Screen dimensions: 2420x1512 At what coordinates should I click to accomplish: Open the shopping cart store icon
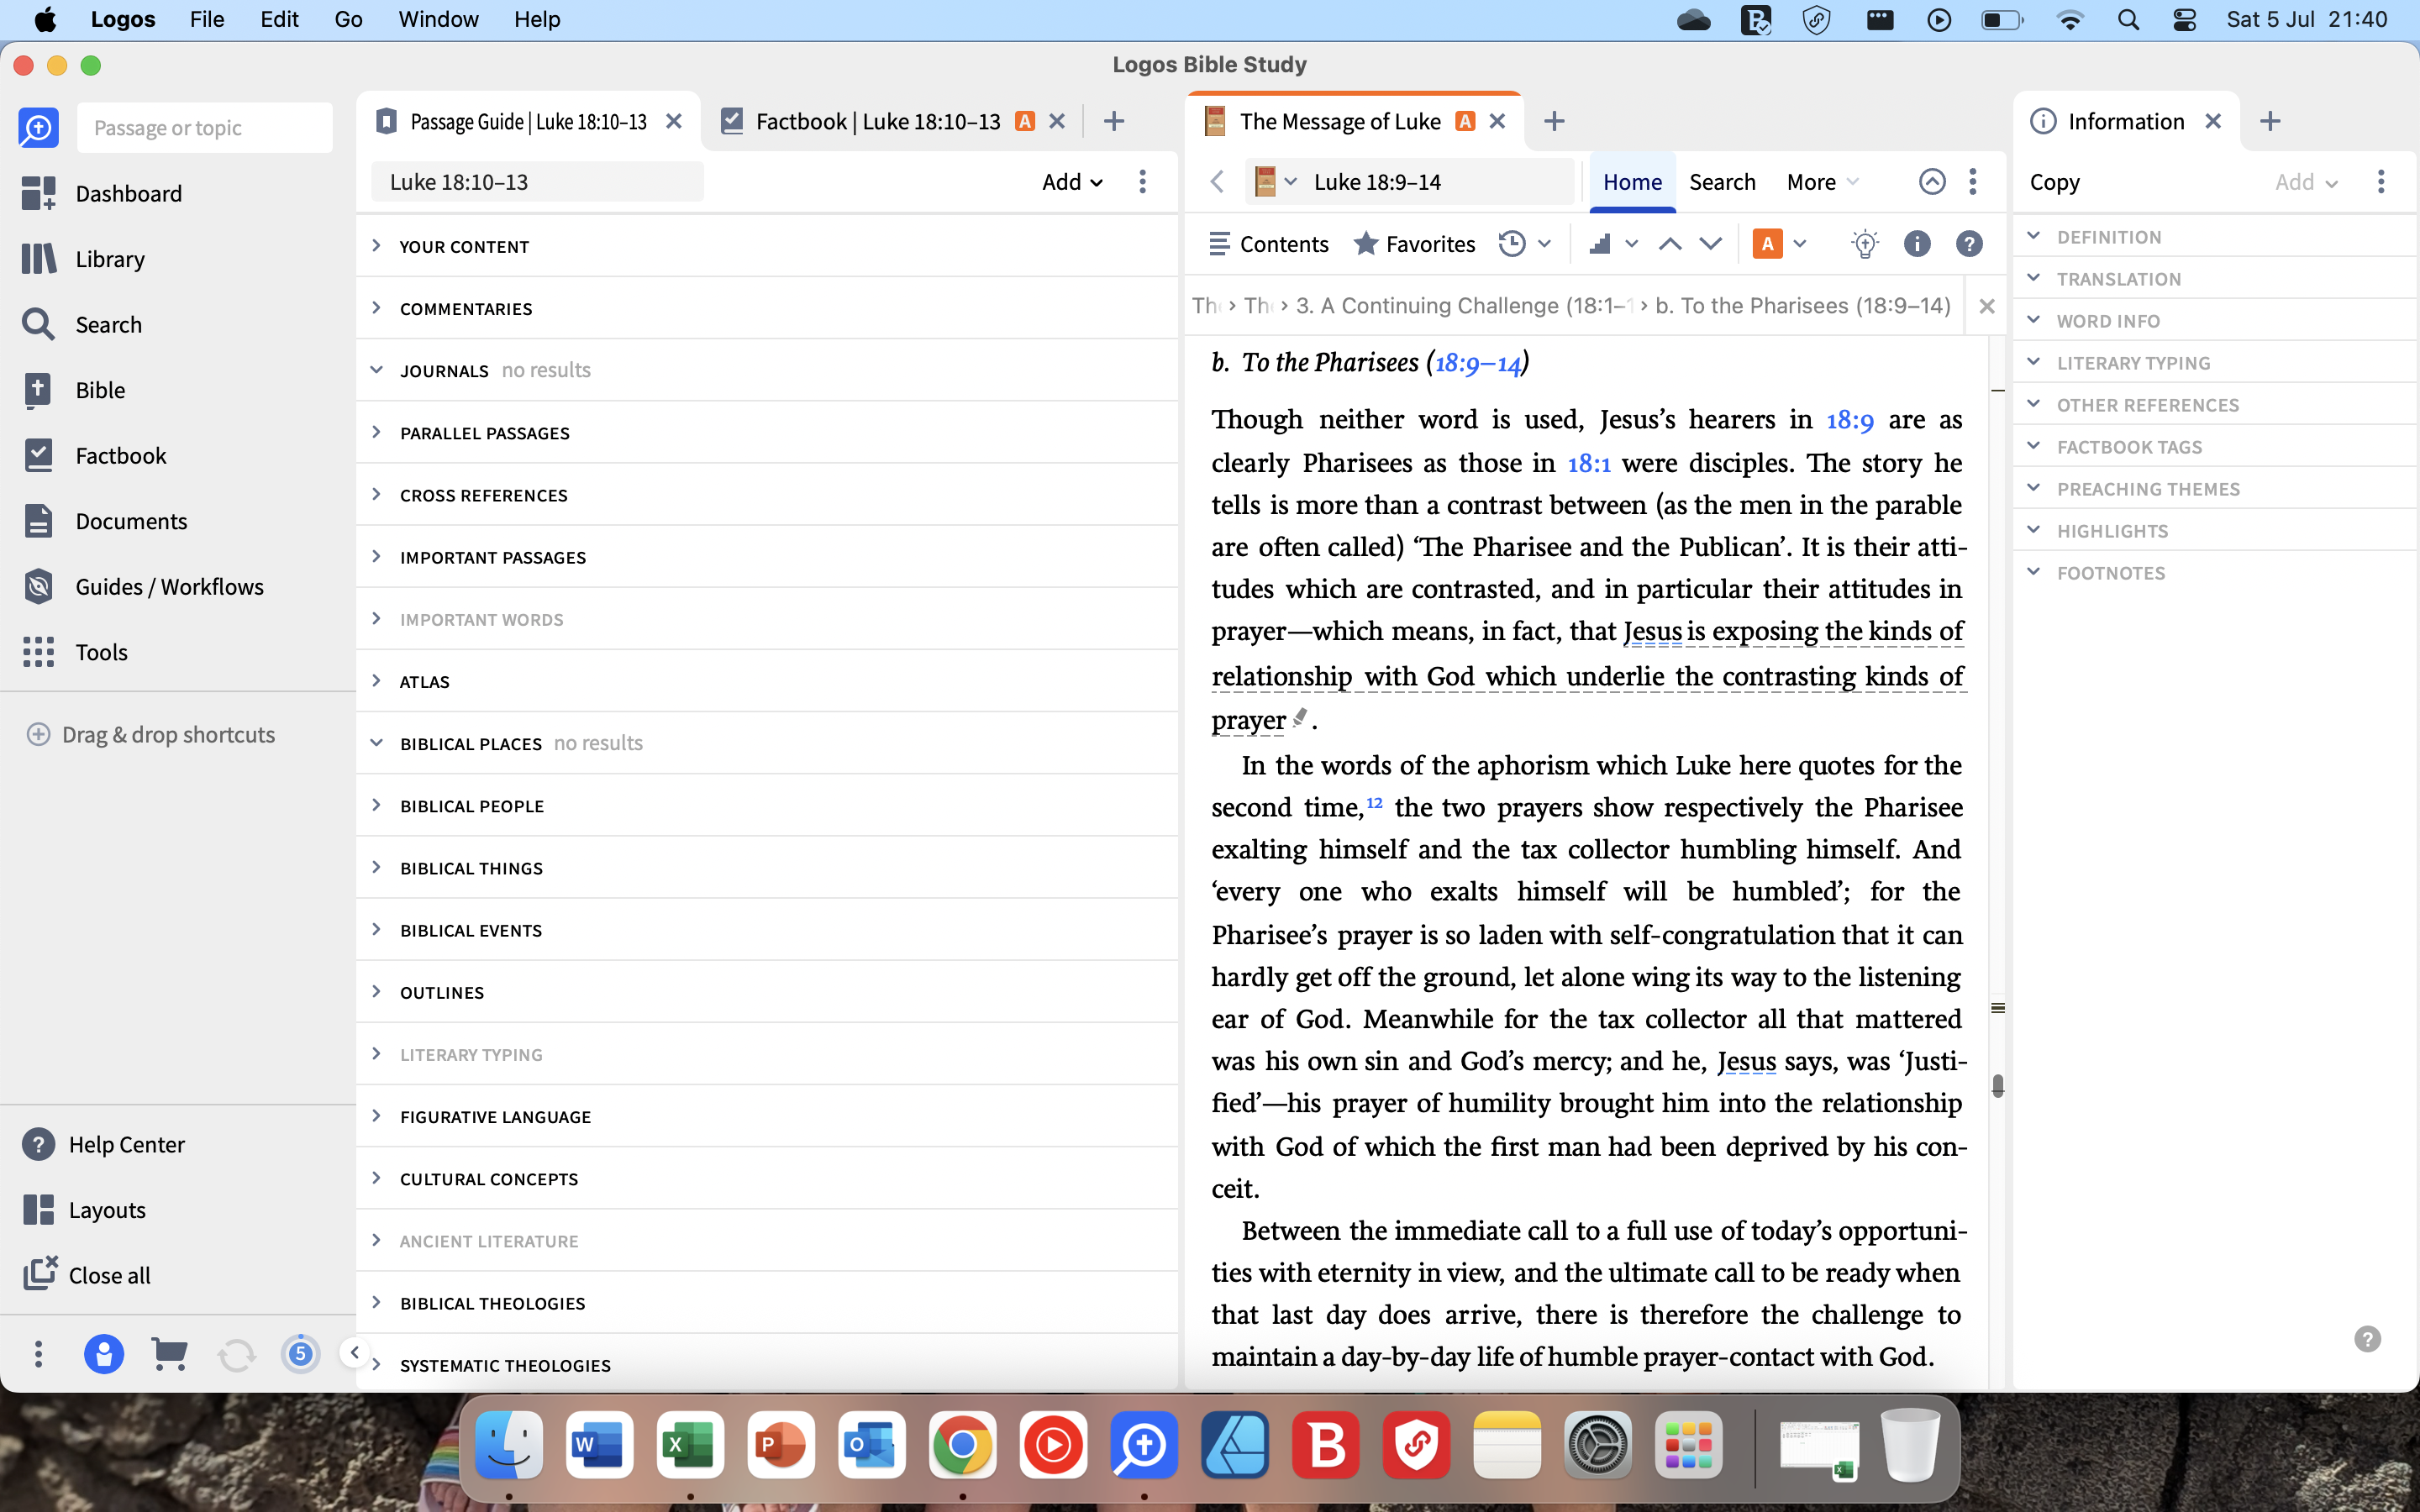(x=169, y=1354)
